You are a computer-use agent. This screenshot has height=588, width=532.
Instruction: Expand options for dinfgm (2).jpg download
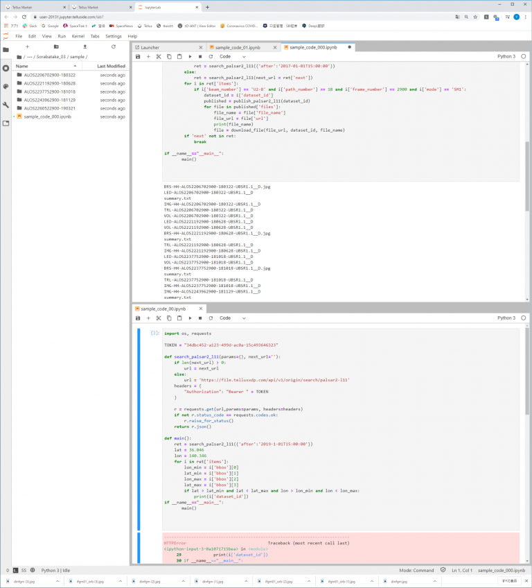tap(183, 581)
